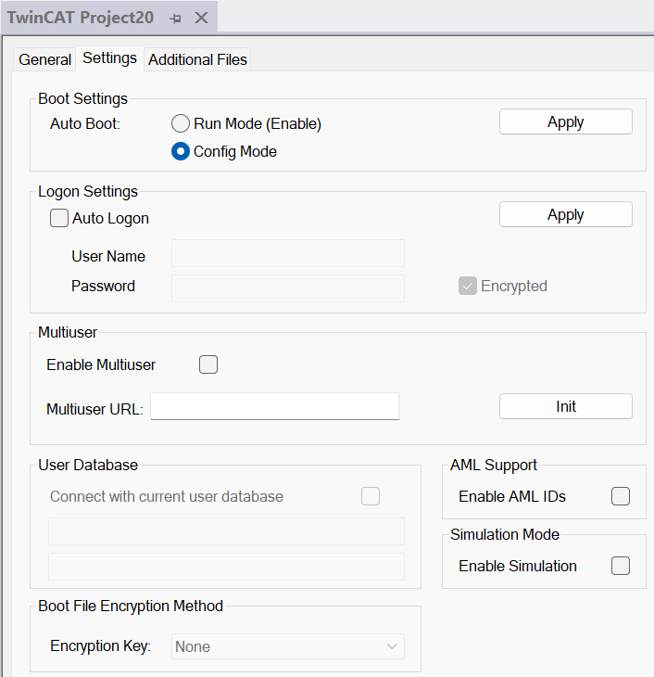654x677 pixels.
Task: Click the Multiuser group title
Action: point(68,332)
